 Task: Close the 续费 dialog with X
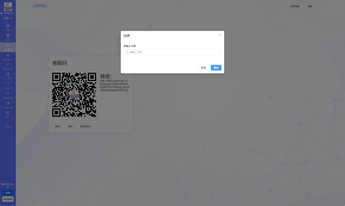[x=220, y=35]
